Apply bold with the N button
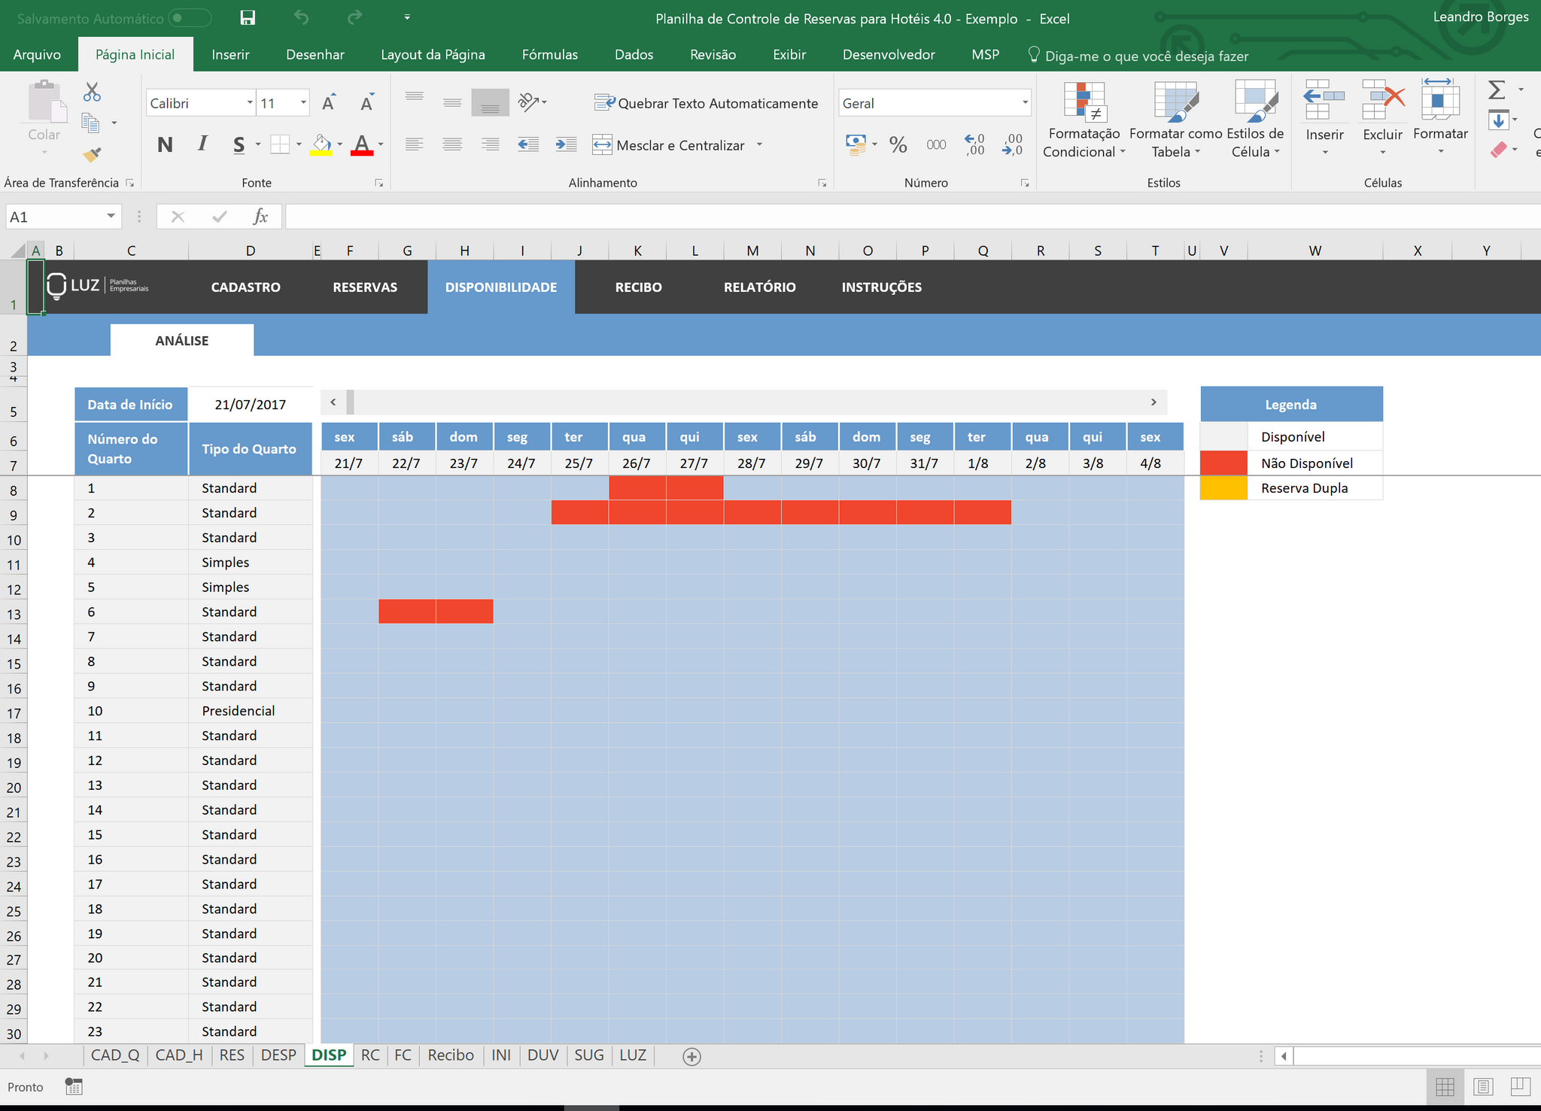The image size is (1541, 1111). click(x=165, y=144)
